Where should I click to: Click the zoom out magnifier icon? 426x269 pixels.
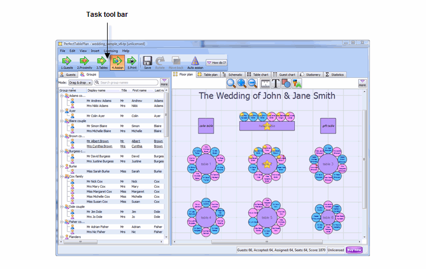(x=253, y=84)
